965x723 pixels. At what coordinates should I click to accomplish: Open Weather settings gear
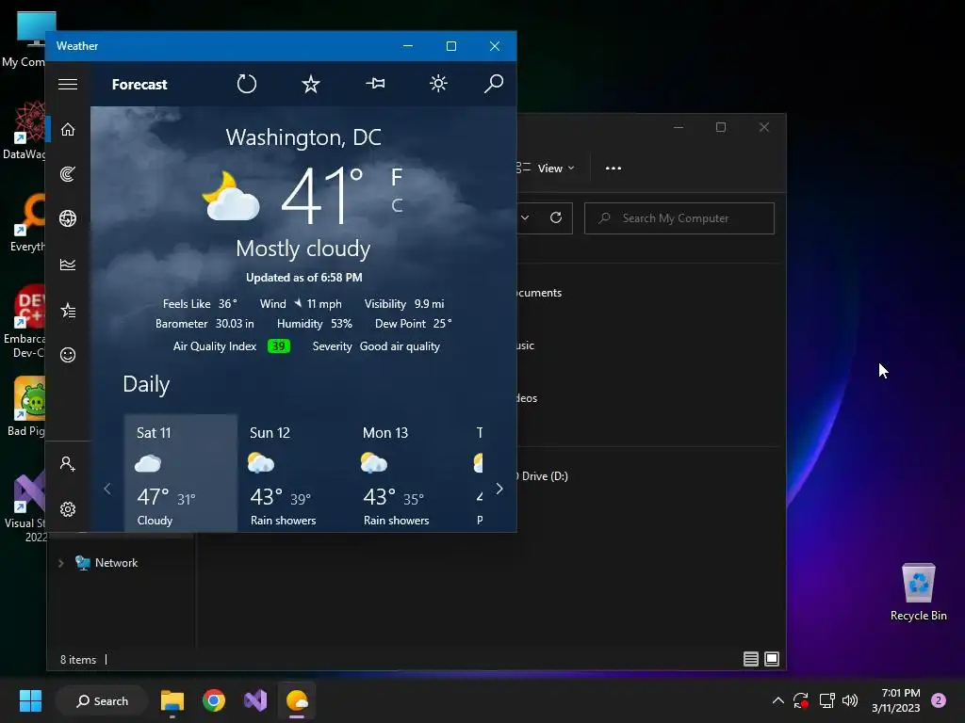click(x=68, y=509)
